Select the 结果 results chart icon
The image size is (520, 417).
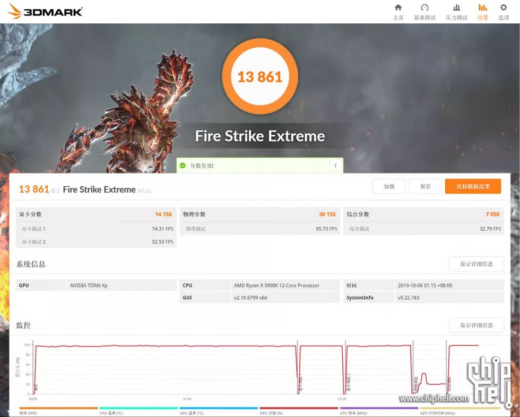click(482, 7)
